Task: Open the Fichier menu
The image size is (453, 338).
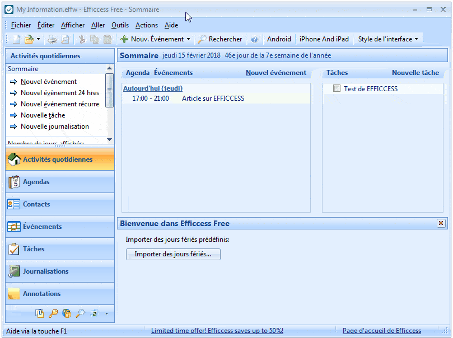Action: tap(21, 25)
